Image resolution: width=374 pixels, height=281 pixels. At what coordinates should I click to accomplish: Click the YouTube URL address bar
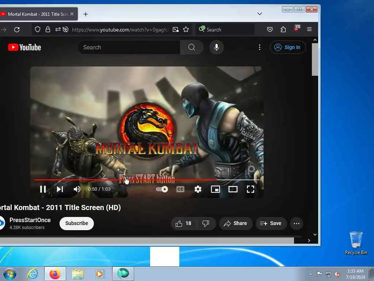tap(120, 30)
